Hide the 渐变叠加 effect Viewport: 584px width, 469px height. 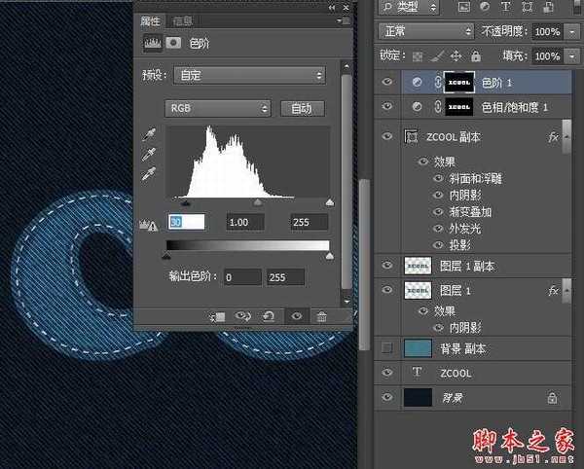pos(438,212)
